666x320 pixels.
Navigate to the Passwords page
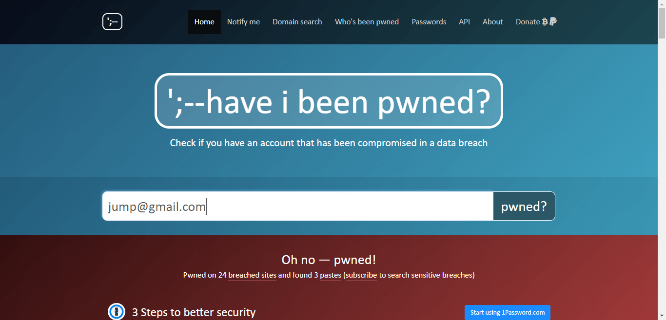[429, 22]
